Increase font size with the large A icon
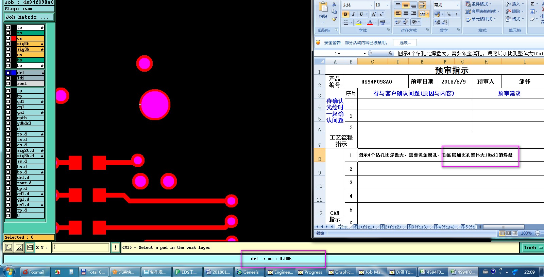544x277 pixels. tap(374, 14)
